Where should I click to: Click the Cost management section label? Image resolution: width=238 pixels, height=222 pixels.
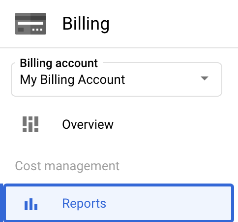click(67, 166)
